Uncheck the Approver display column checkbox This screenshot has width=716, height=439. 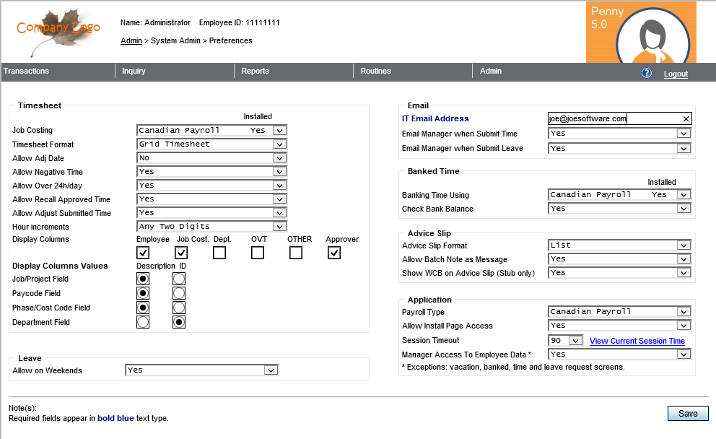(334, 253)
